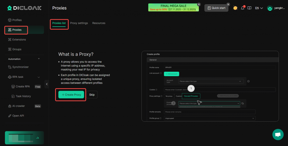Dismiss the Quick start button

pos(228,4)
